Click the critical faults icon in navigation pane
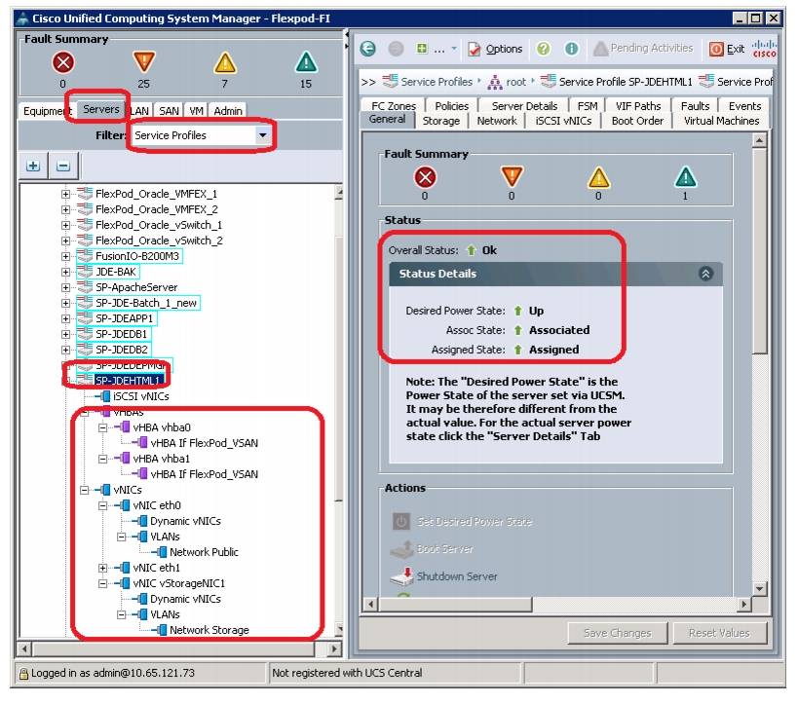798x704 pixels. point(63,63)
